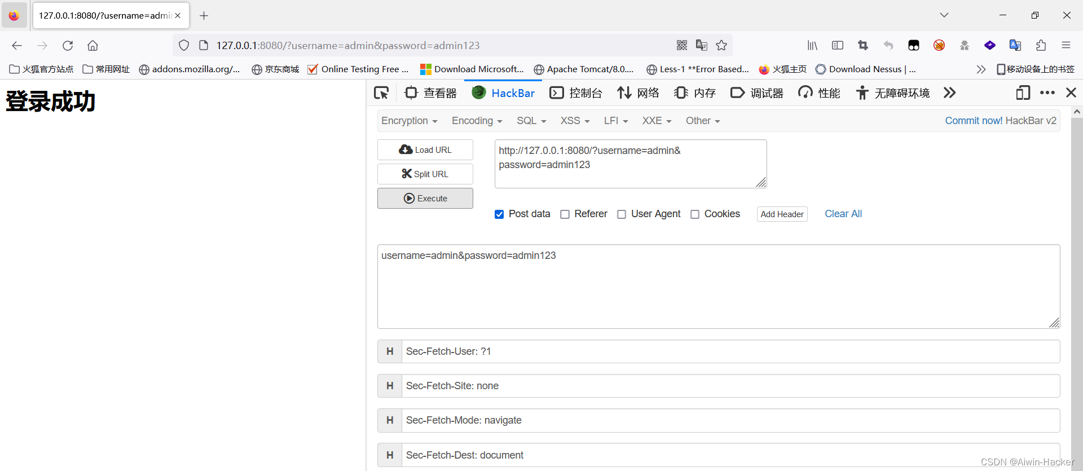This screenshot has width=1083, height=471.
Task: Bookmark this page with the star icon
Action: (x=721, y=45)
